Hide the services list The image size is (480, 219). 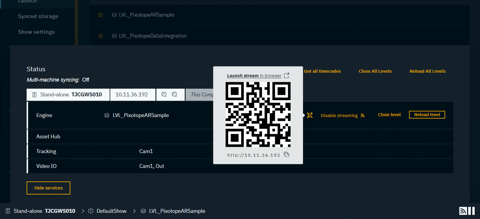[x=48, y=188]
